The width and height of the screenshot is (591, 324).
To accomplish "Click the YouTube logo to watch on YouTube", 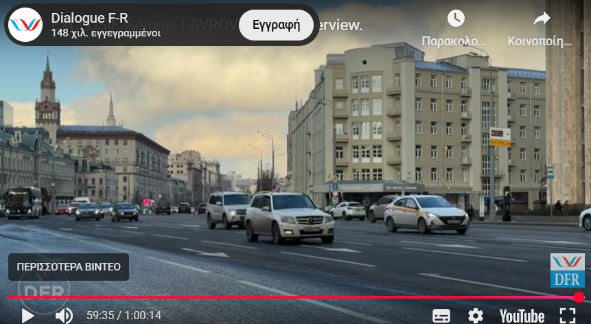I will point(522,315).
